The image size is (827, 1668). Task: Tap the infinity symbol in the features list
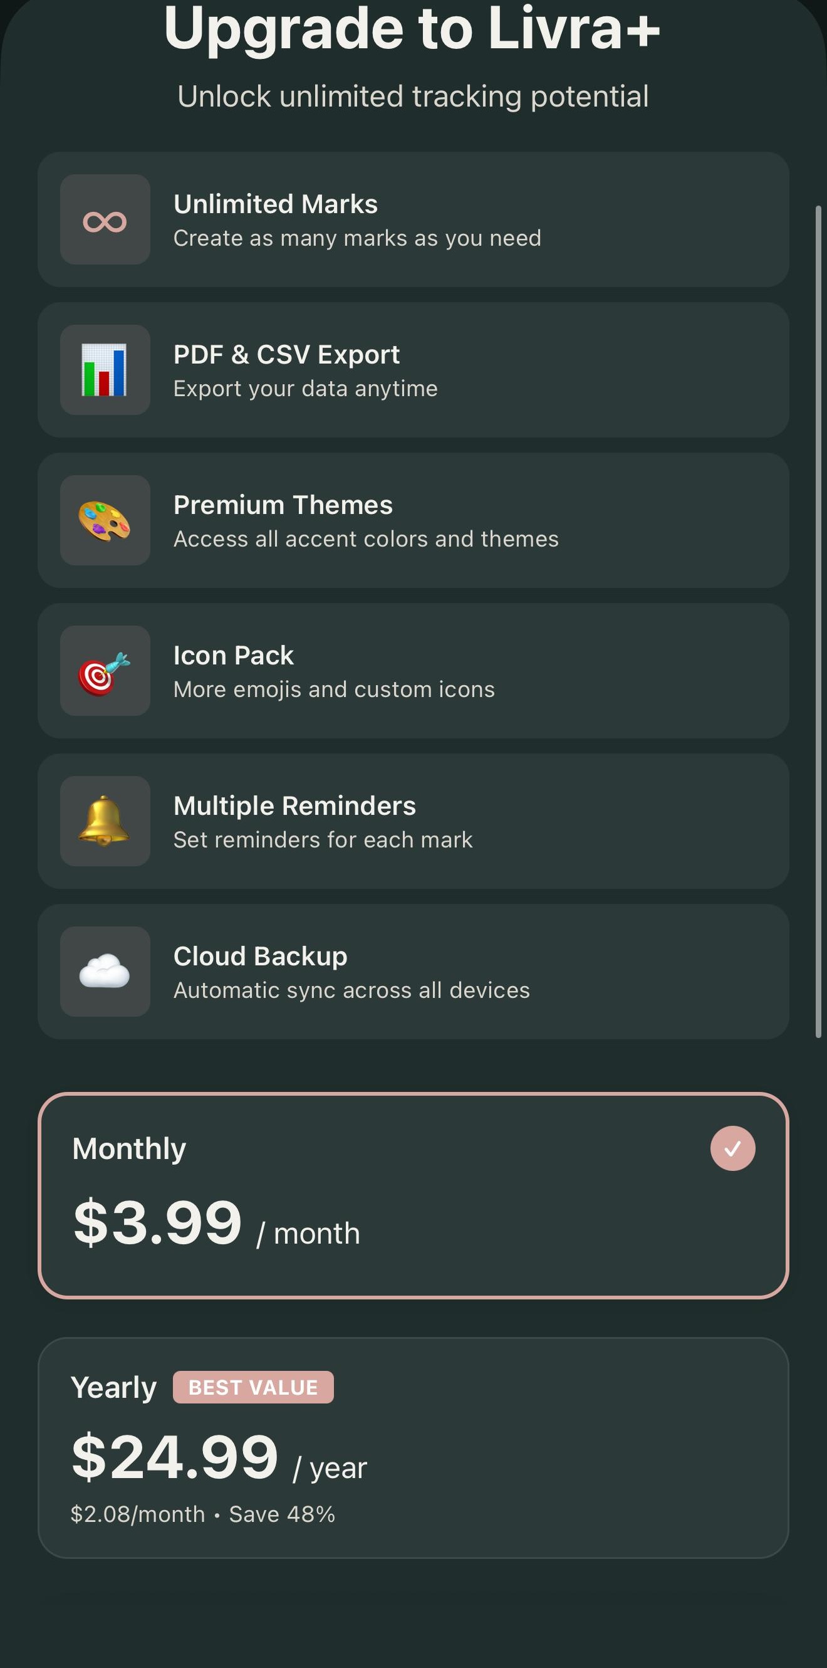pos(105,220)
